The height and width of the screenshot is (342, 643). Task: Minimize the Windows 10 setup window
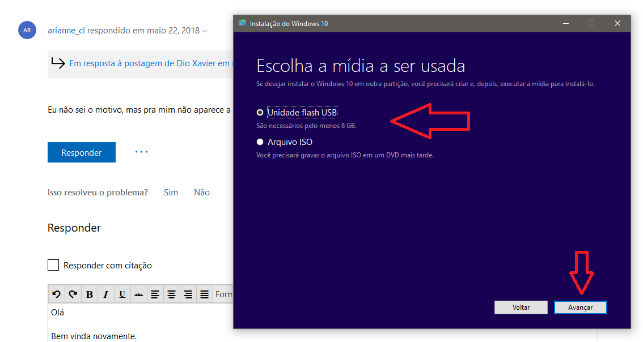(565, 23)
